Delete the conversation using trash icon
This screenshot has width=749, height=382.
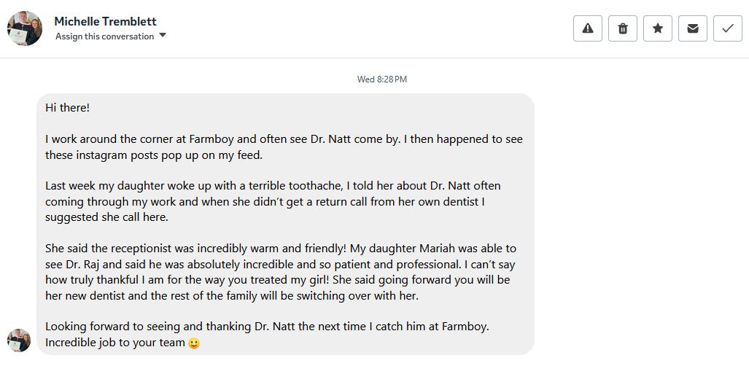coord(622,28)
